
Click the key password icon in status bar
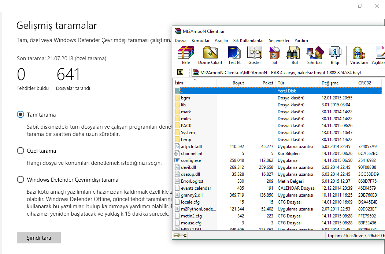coord(184,235)
